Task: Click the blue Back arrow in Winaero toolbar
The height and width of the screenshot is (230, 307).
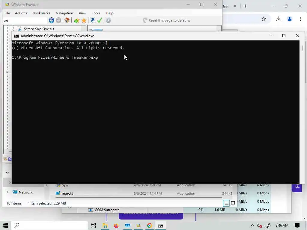Action: coord(52,20)
